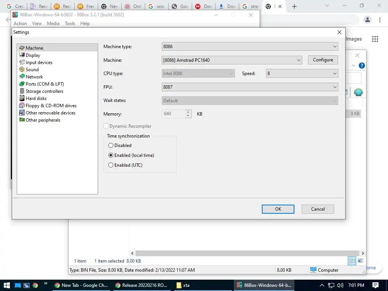Open the Help menu in 86Box
The image size is (388, 291).
point(85,23)
